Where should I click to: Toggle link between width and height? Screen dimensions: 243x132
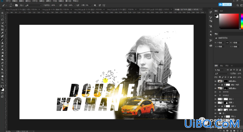coord(227,43)
